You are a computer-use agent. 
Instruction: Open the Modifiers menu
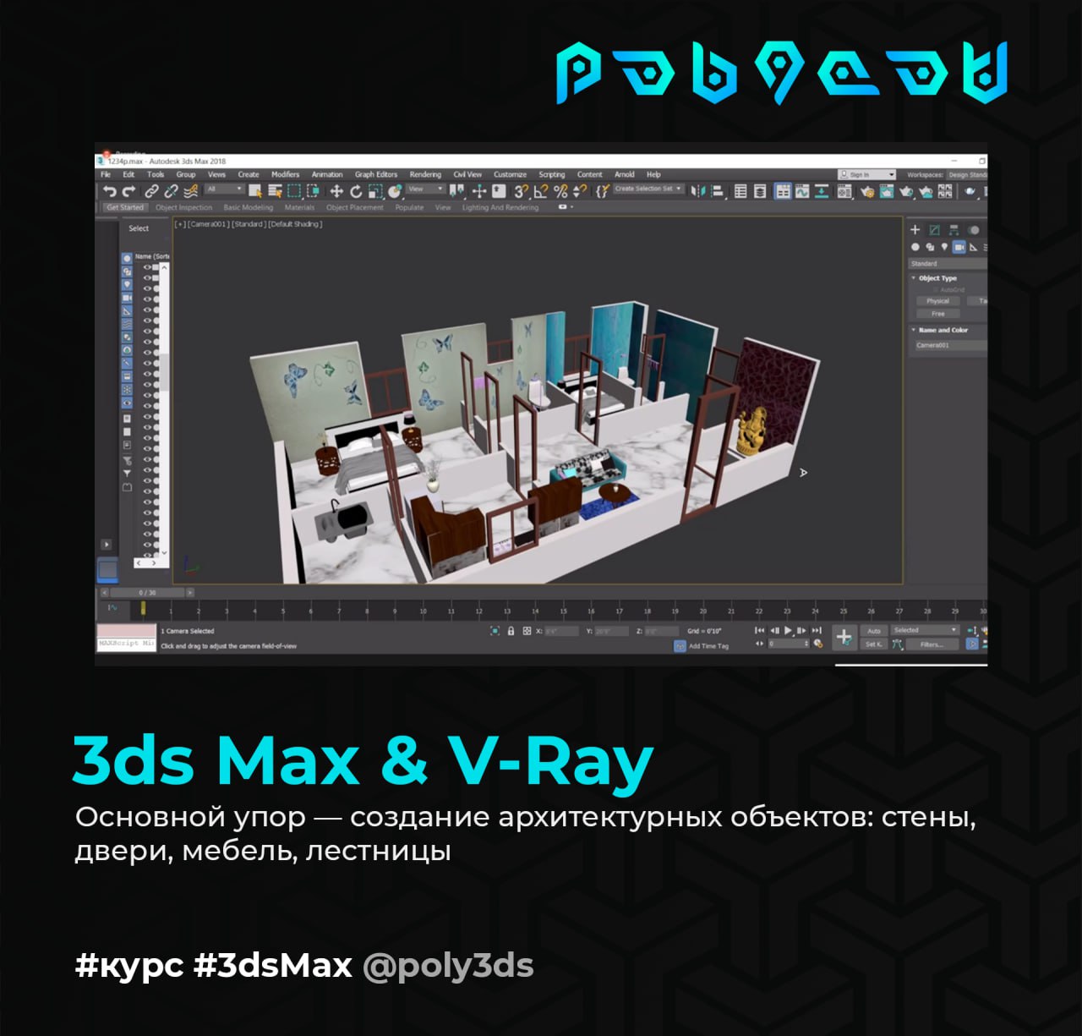[x=285, y=174]
